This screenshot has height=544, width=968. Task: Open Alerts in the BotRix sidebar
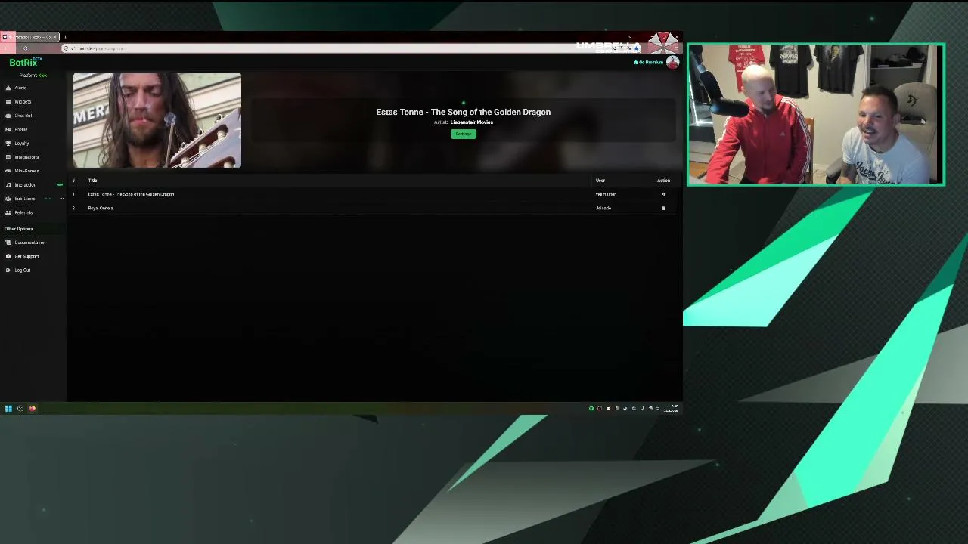(x=20, y=88)
